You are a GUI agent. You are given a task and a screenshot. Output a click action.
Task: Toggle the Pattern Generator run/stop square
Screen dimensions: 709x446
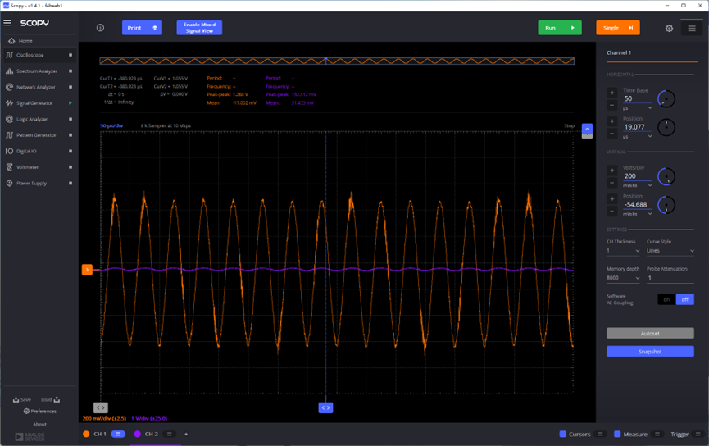click(70, 134)
